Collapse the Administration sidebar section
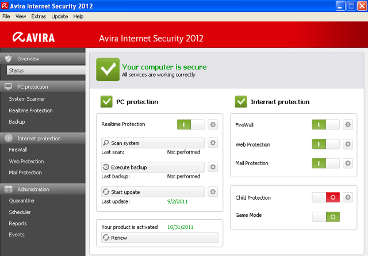The height and width of the screenshot is (256, 368). pos(43,189)
